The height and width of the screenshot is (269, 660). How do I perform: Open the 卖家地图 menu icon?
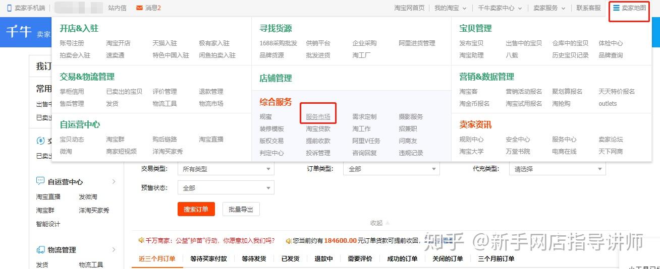click(616, 8)
